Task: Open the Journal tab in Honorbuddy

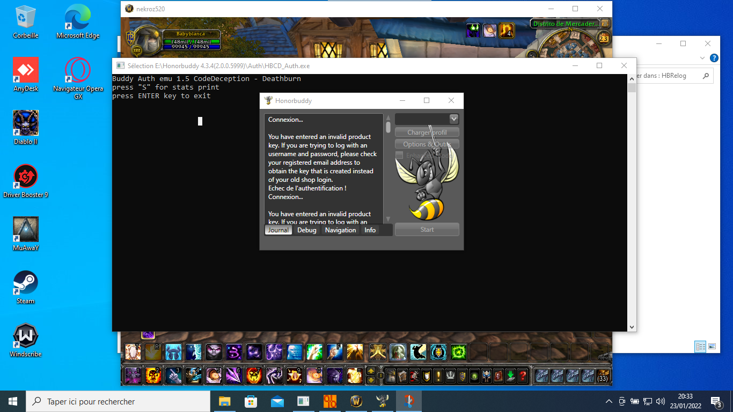Action: [278, 230]
